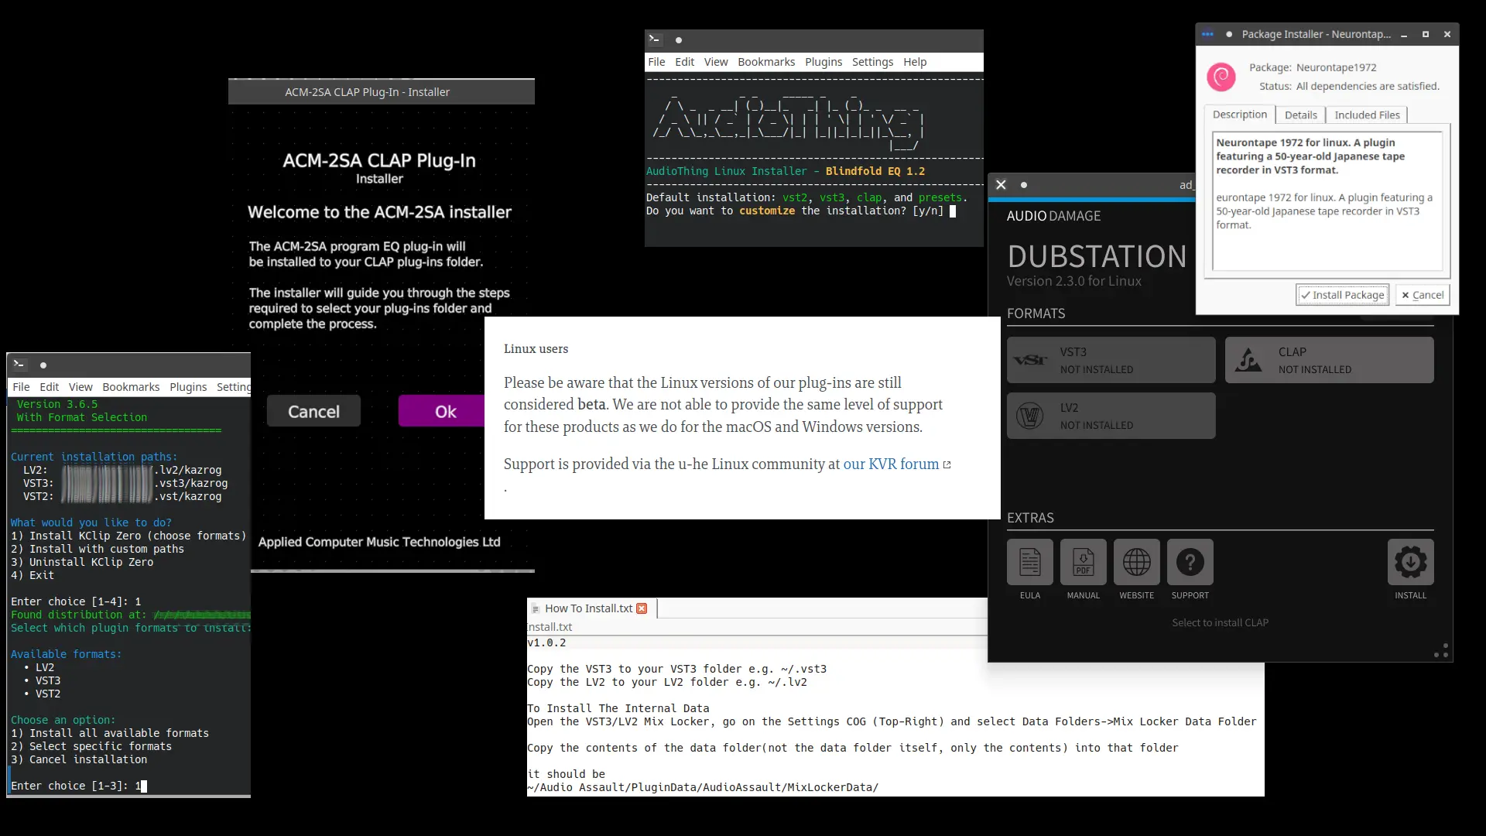Screen dimensions: 1486x836
Task: Open Plugins menu in KClip terminal
Action: [188, 387]
